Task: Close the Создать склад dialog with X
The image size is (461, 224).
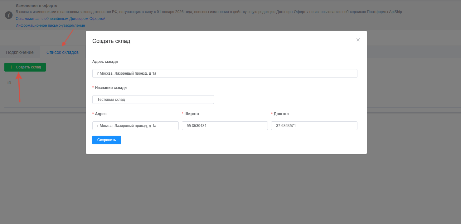Action: [x=358, y=40]
